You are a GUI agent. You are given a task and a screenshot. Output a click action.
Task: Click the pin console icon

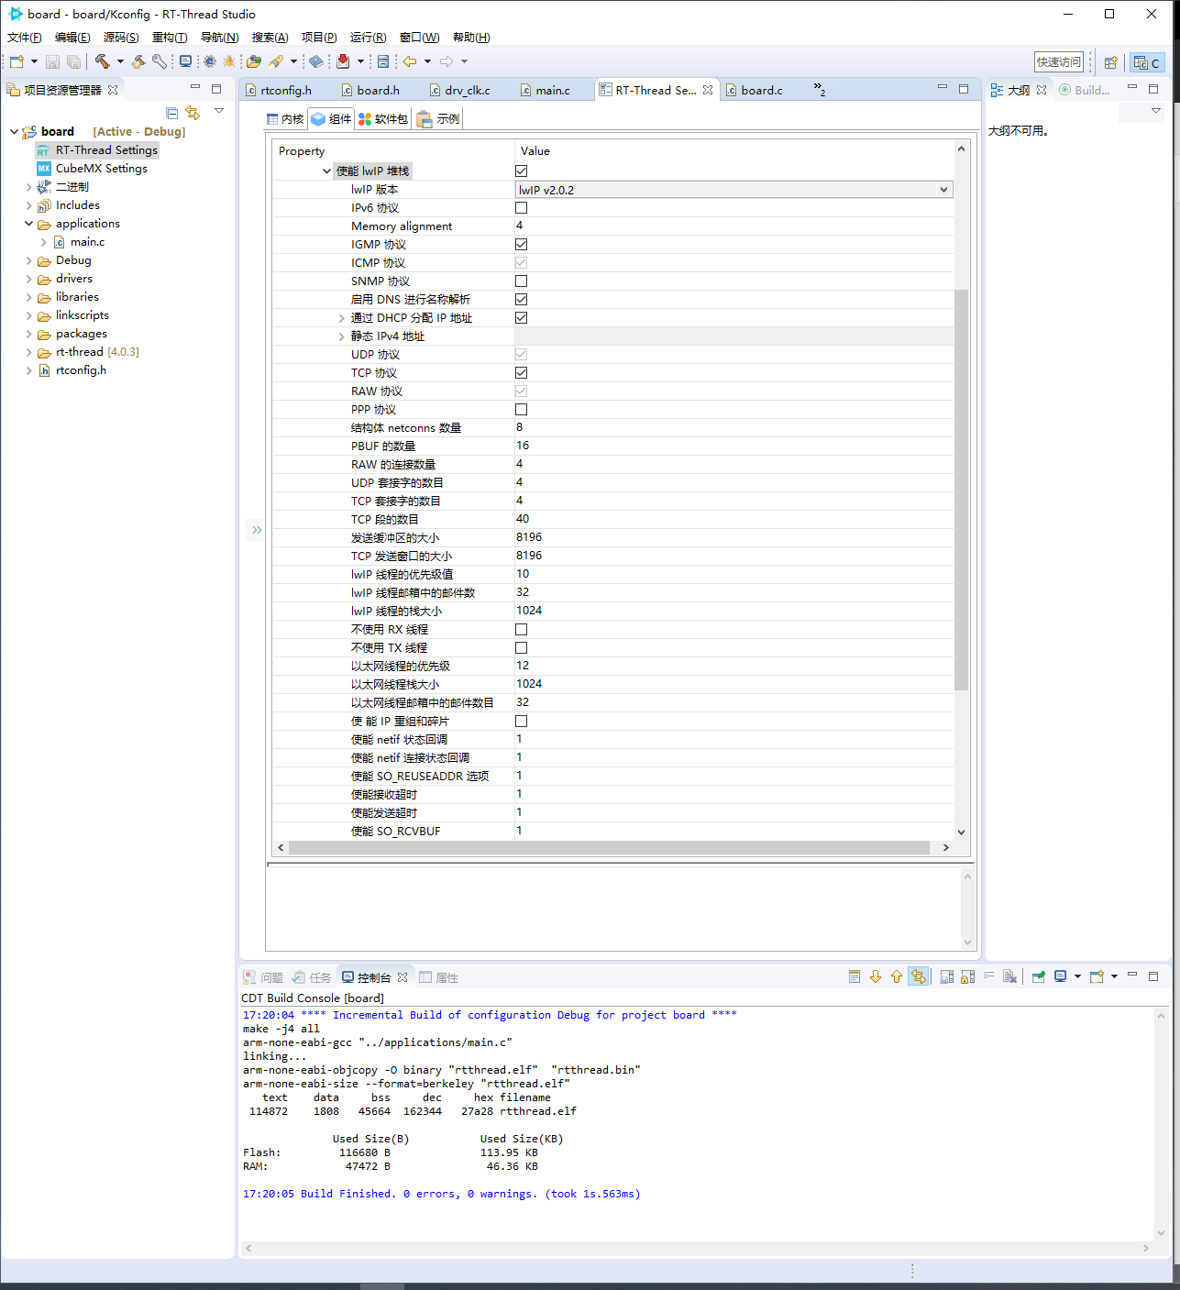[1039, 976]
